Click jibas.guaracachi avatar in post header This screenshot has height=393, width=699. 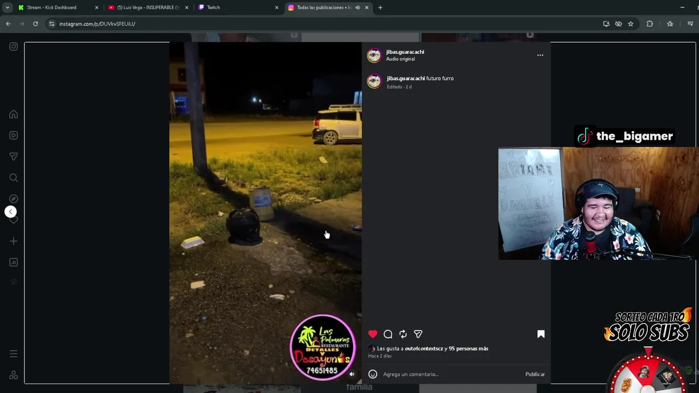tap(374, 55)
